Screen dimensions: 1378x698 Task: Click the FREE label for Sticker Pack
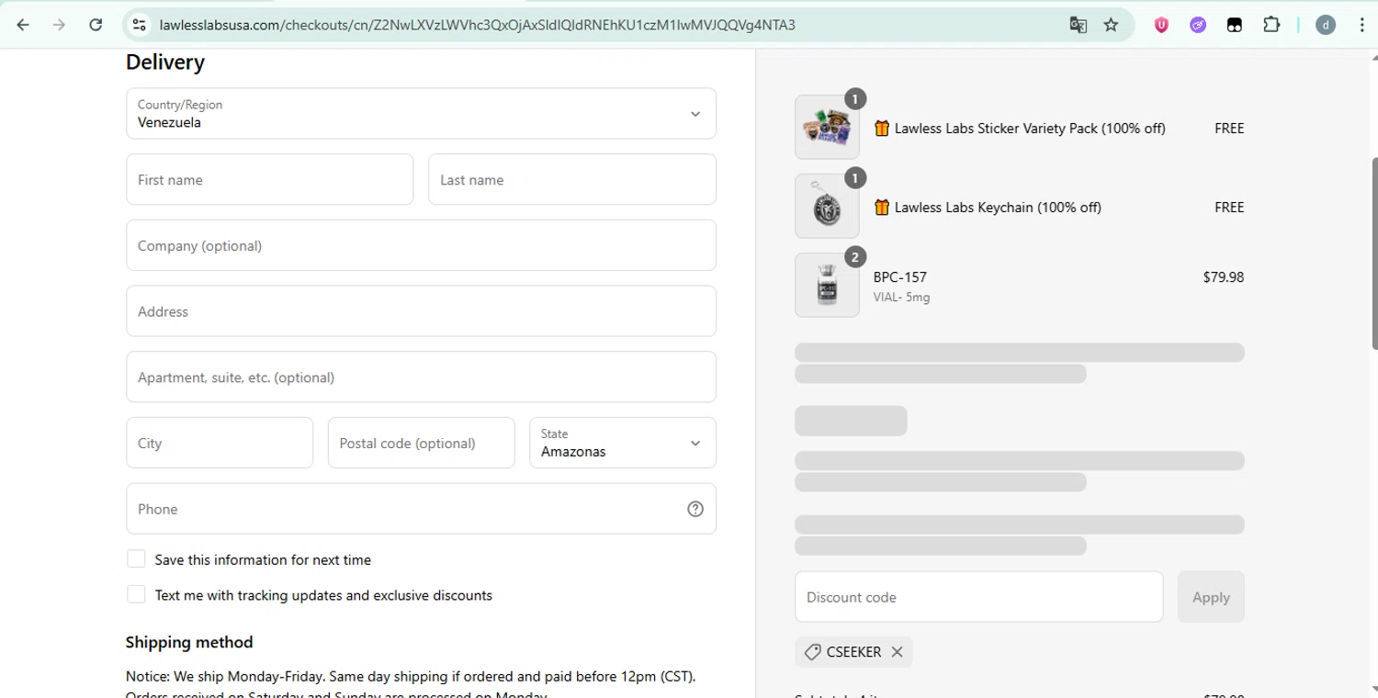click(x=1229, y=129)
